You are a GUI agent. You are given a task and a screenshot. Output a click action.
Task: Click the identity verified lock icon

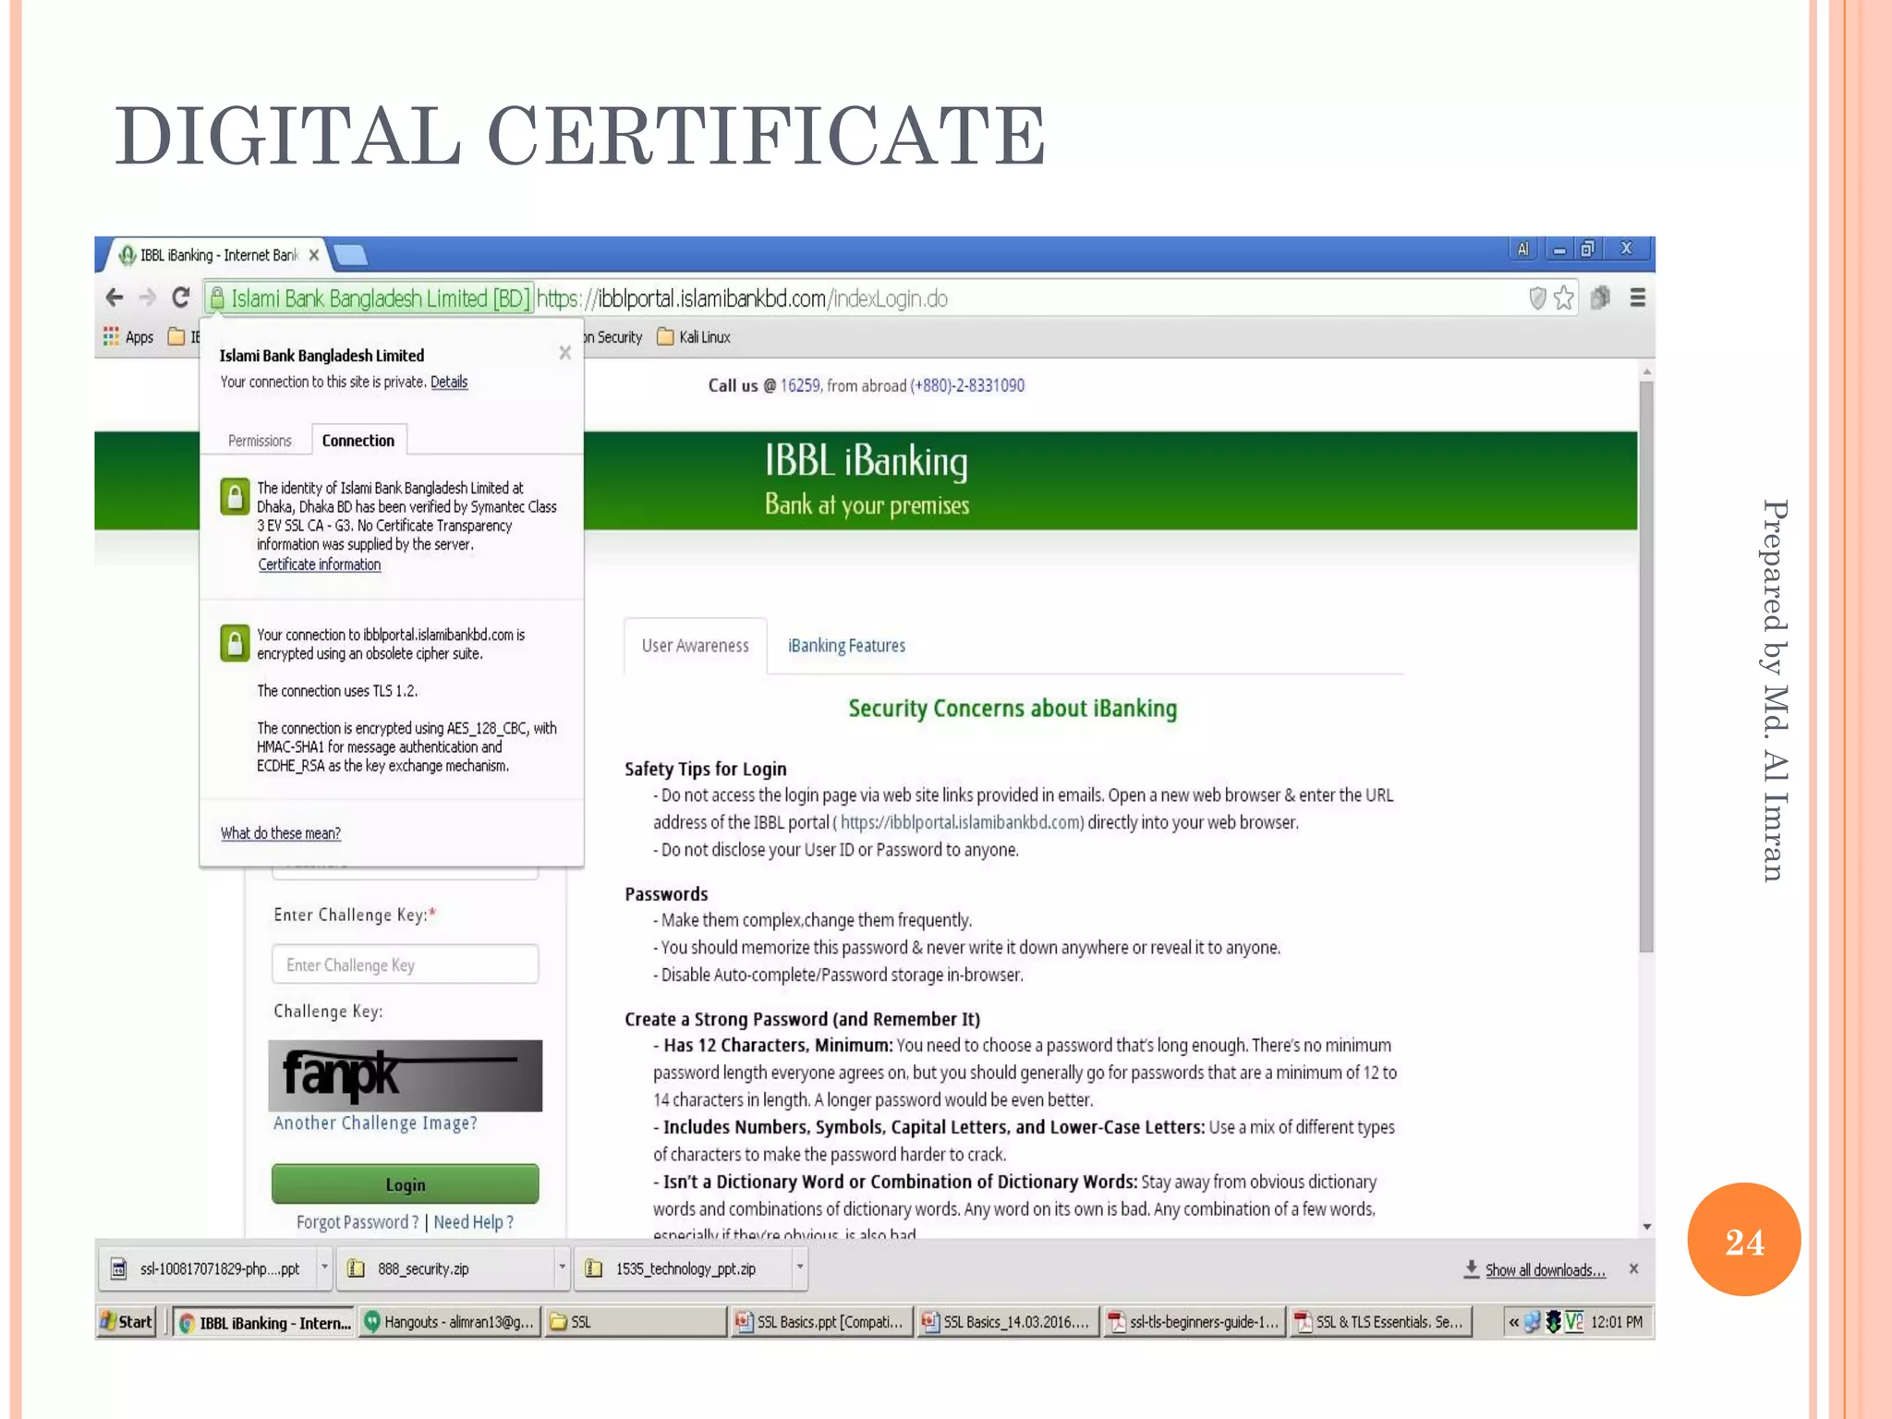[235, 496]
